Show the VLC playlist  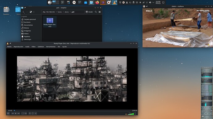(x=30, y=113)
